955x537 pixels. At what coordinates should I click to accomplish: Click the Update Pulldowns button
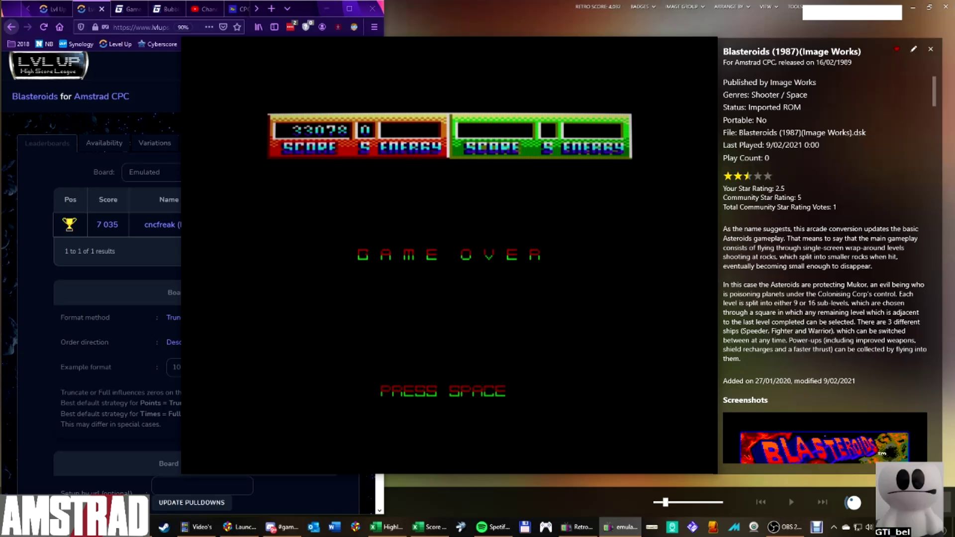coord(191,502)
